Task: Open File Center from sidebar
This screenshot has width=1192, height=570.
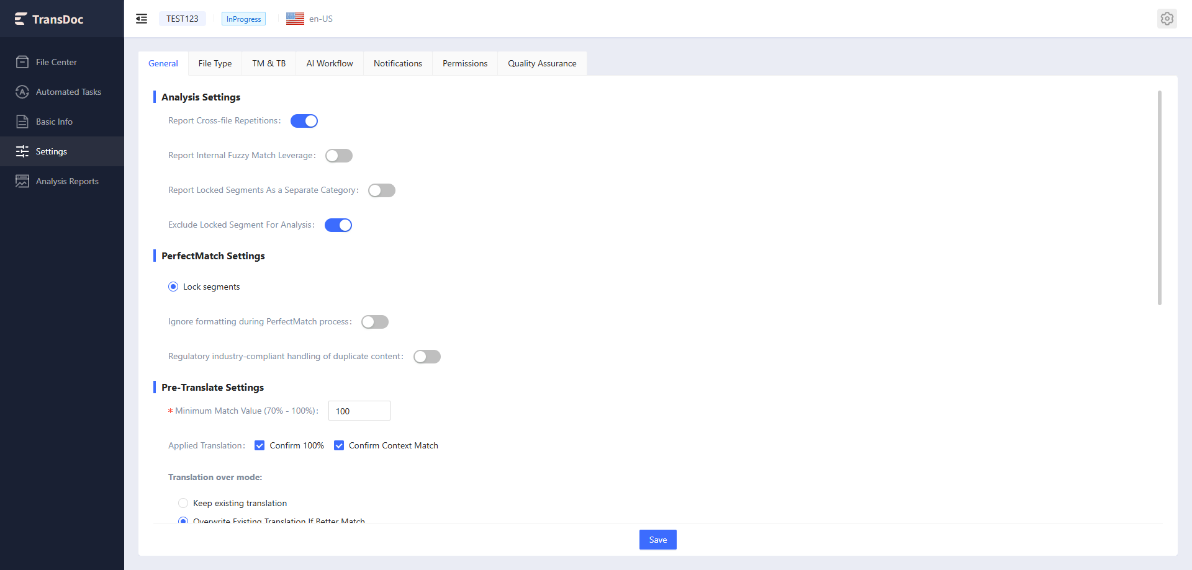Action: [x=62, y=62]
